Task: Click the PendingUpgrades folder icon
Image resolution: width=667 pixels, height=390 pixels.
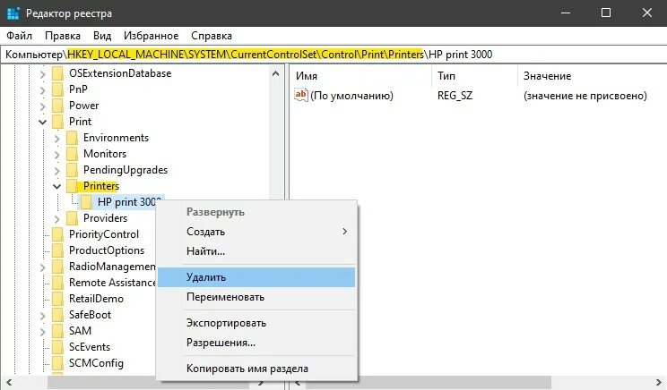Action: [73, 170]
